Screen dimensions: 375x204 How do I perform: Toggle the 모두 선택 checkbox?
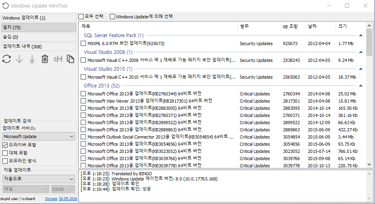coord(81,16)
